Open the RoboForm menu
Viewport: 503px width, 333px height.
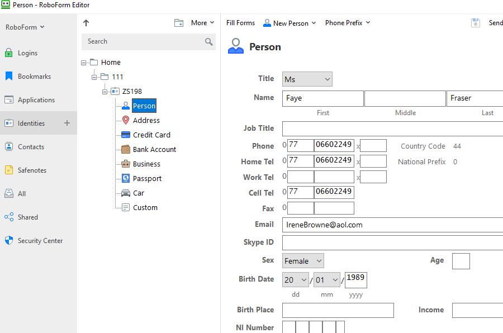click(x=25, y=27)
